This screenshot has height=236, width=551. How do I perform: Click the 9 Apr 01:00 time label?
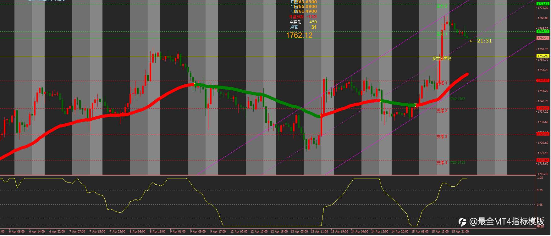[x=178, y=232]
